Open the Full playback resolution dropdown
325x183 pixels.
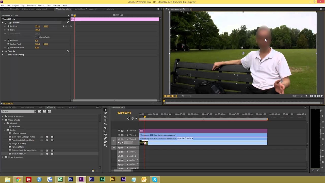(x=298, y=96)
